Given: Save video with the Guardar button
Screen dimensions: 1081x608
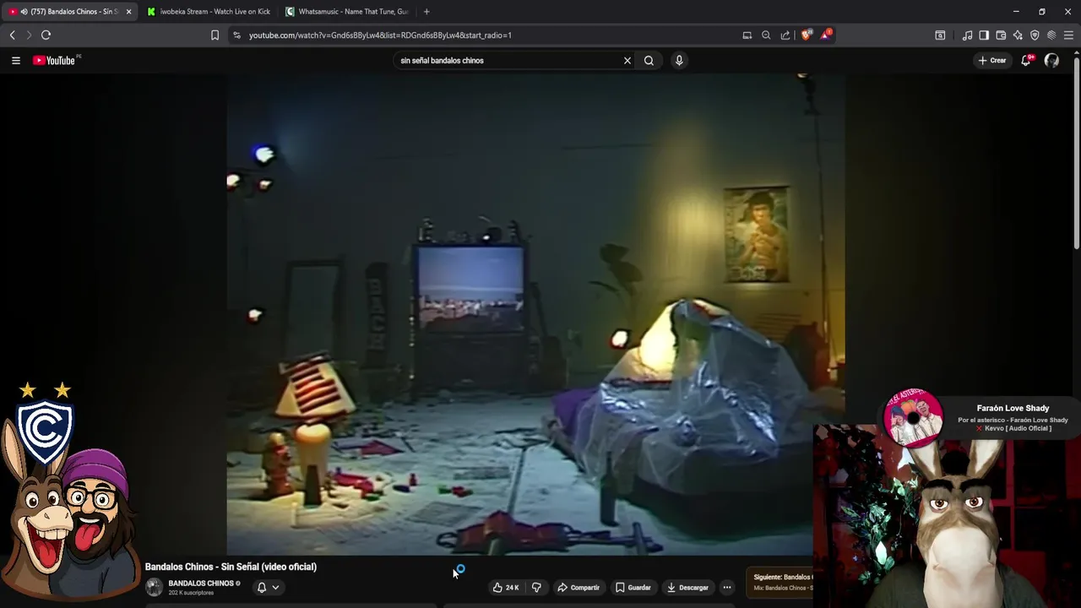Looking at the screenshot, I should tap(633, 587).
